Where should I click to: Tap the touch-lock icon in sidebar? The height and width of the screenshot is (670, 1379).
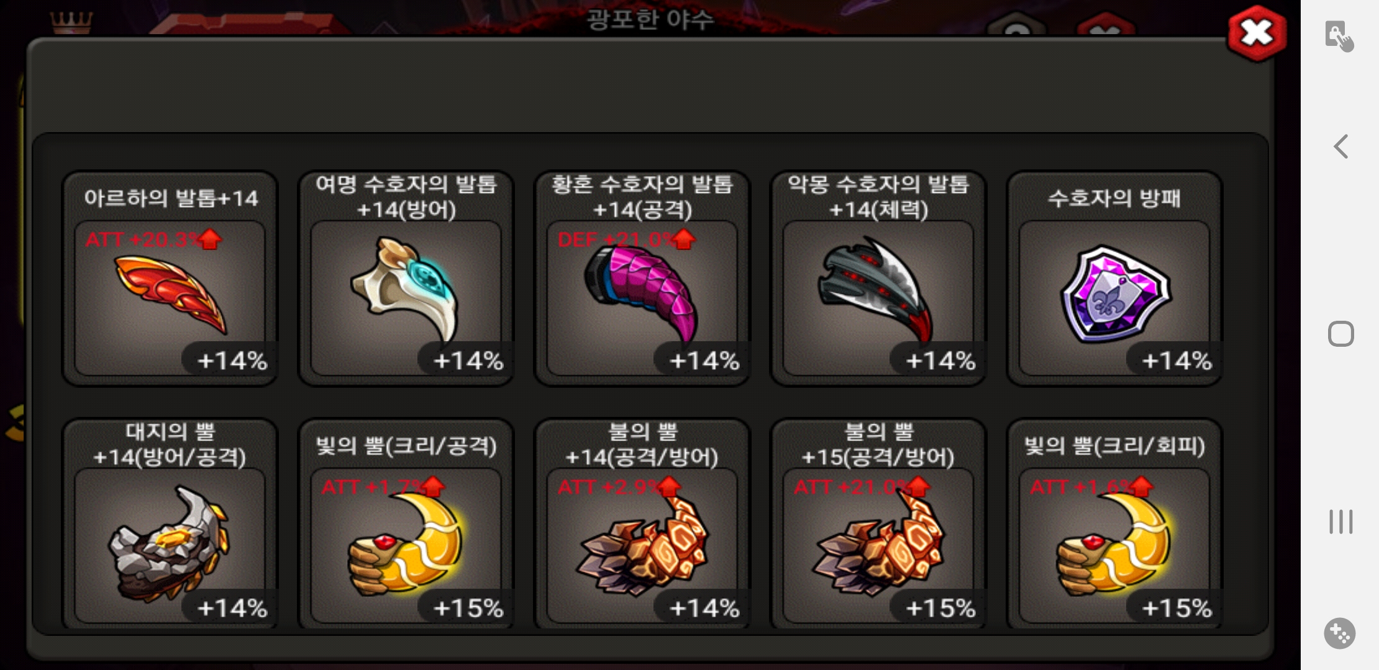point(1339,36)
